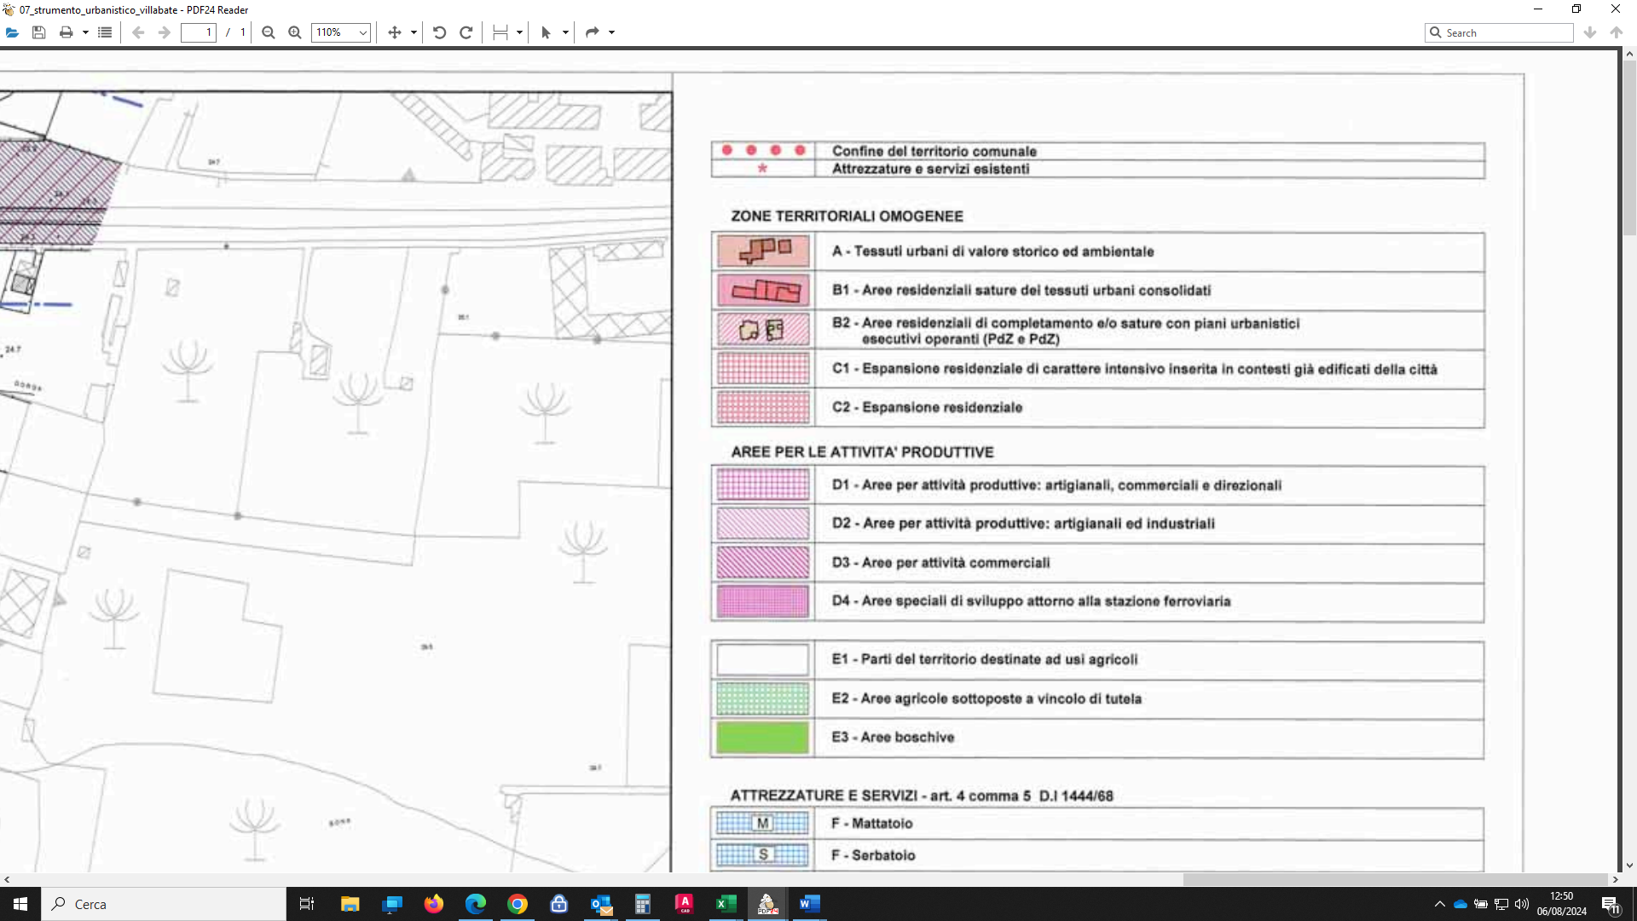Open the notification center icon

click(x=1611, y=904)
